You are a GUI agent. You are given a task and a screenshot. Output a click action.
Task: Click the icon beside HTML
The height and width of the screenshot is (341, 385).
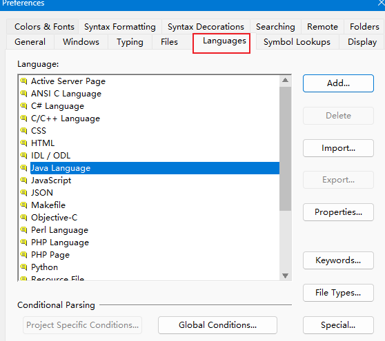(23, 143)
